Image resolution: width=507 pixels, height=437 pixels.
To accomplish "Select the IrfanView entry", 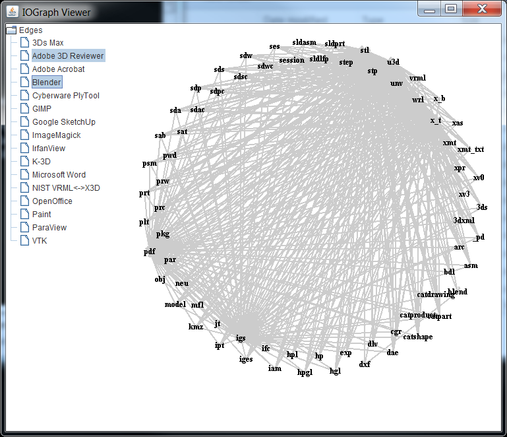I will pos(49,149).
